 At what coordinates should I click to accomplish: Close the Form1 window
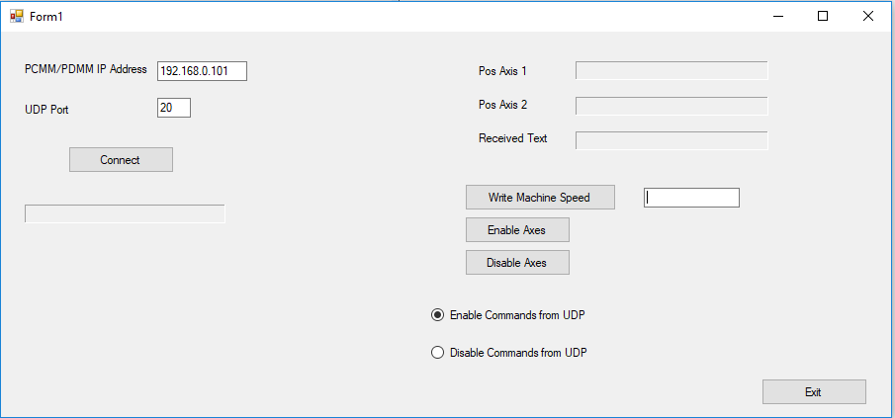pyautogui.click(x=867, y=17)
